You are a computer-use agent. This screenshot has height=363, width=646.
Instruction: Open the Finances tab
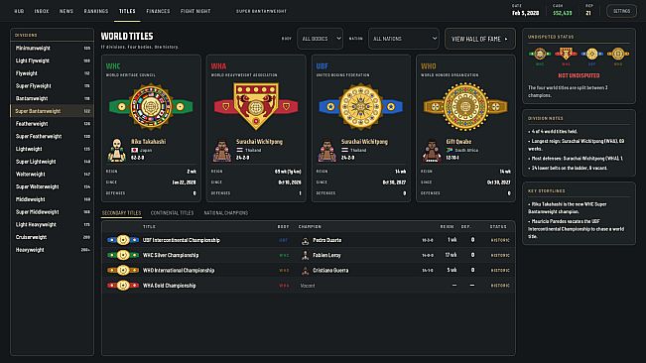pos(158,11)
